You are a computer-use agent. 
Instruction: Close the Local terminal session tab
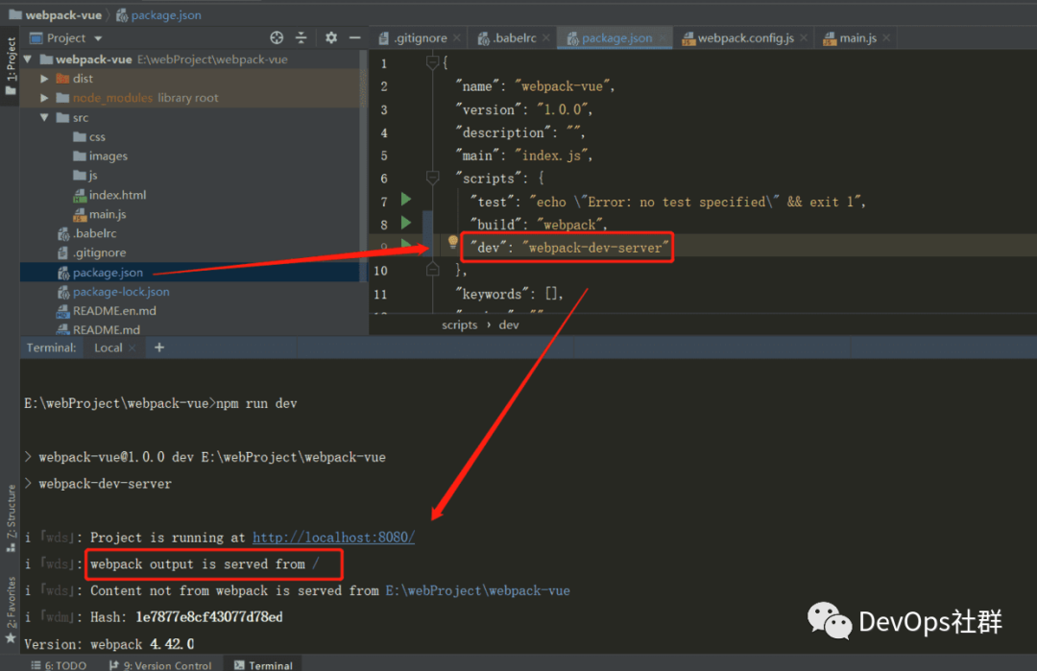click(133, 347)
